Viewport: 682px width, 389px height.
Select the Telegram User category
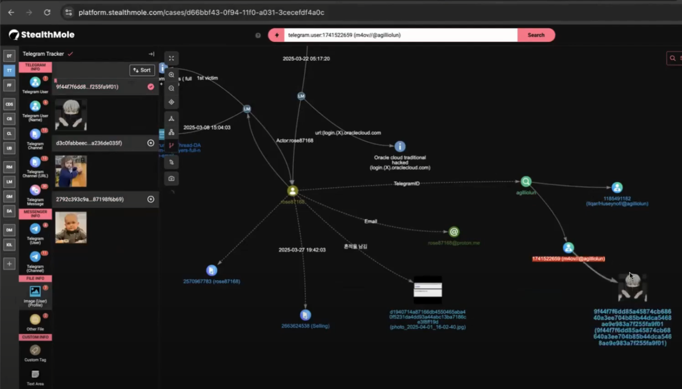click(x=35, y=85)
